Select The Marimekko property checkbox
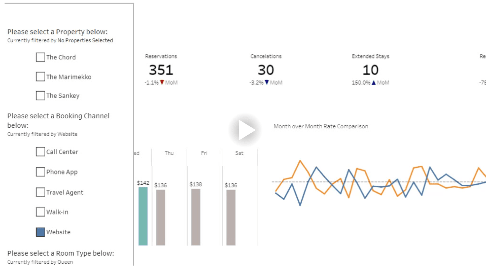 (x=41, y=77)
